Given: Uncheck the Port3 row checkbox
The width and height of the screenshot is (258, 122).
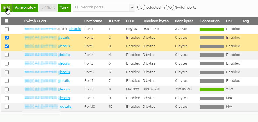Looking at the screenshot, I should [7, 46].
